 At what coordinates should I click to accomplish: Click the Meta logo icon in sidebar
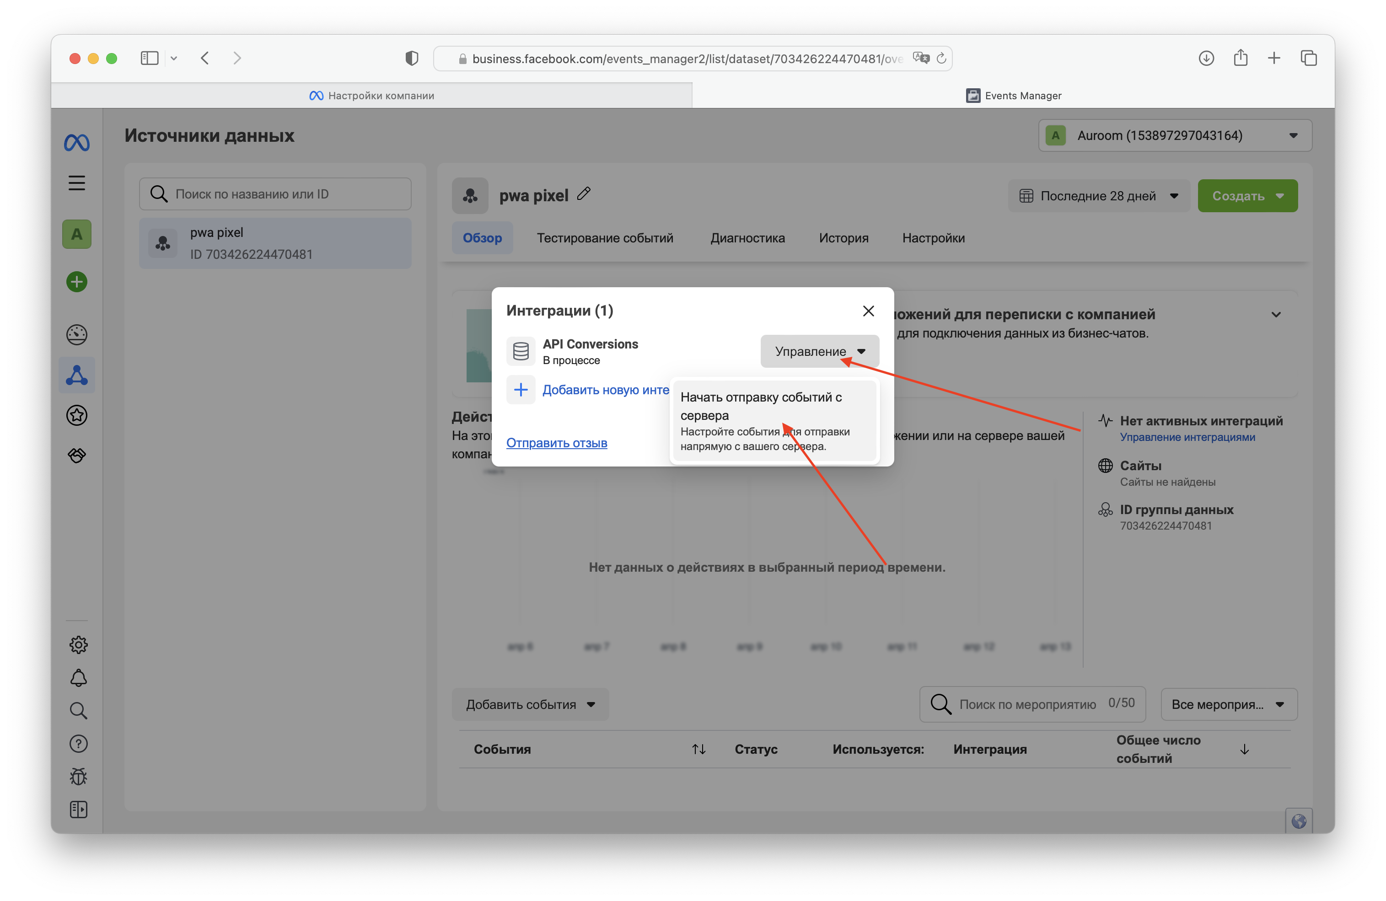click(x=76, y=143)
